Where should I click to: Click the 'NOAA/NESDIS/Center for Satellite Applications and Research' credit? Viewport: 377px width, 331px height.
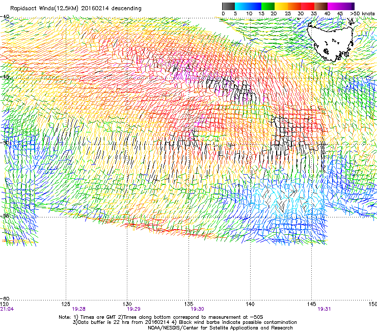point(220,328)
